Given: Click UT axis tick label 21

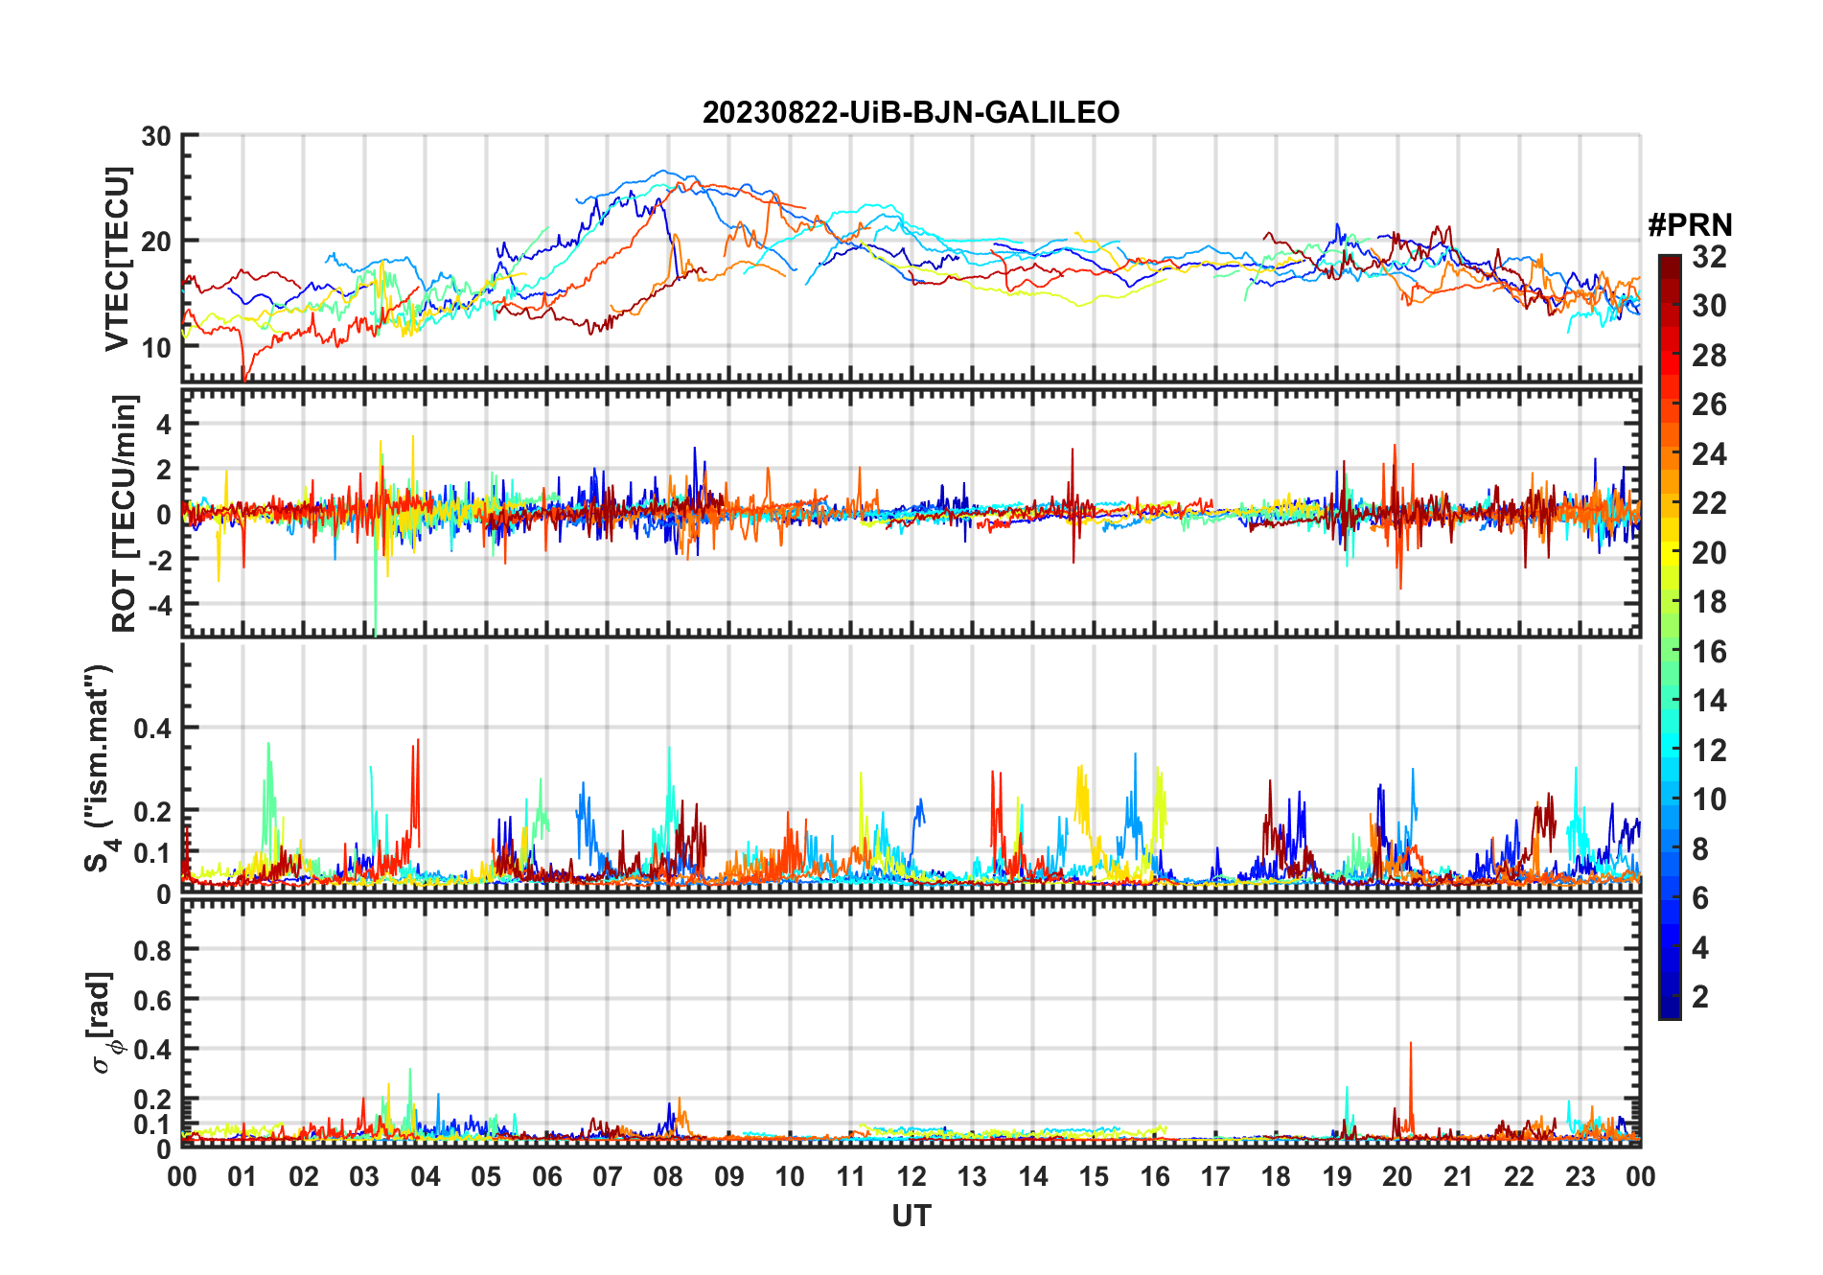Looking at the screenshot, I should [1458, 1176].
